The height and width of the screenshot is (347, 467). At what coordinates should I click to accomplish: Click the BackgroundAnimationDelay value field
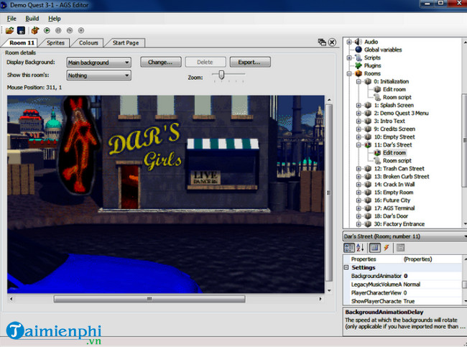432,276
